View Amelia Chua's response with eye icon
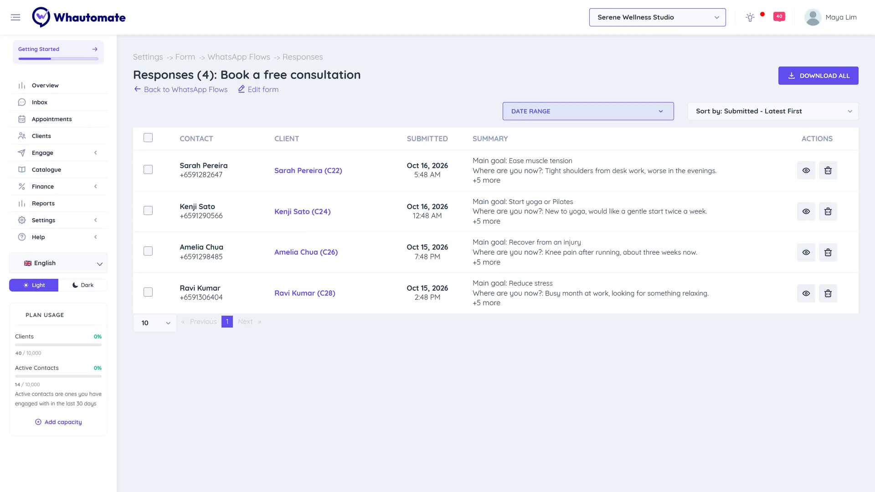Screen dimensions: 875x492 [806, 252]
